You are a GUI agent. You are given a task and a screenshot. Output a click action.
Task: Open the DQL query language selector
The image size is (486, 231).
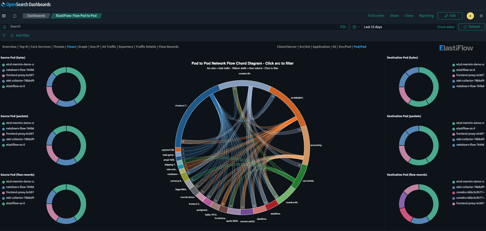343,27
